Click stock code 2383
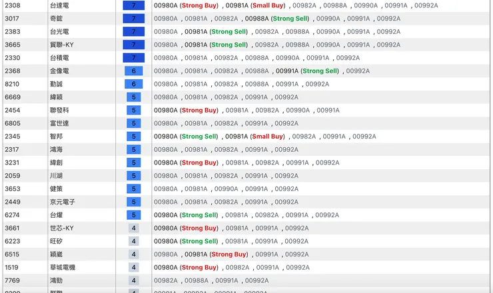This screenshot has height=293, width=493. tap(13, 32)
